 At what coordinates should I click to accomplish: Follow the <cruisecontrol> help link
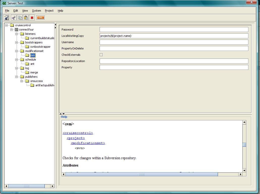[x=78, y=133]
